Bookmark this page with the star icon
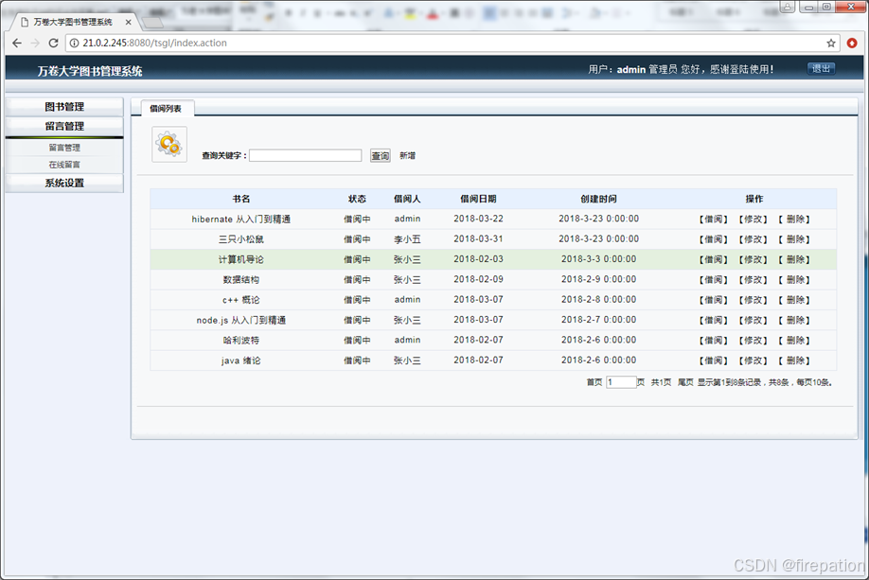The image size is (869, 580). tap(831, 44)
